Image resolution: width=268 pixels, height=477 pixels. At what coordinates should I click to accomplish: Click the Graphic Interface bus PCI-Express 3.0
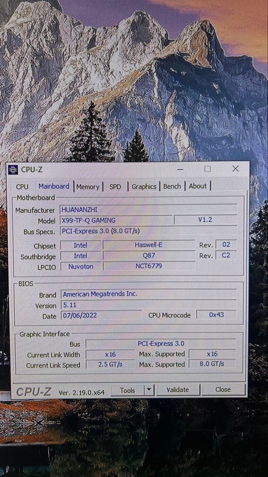point(161,344)
